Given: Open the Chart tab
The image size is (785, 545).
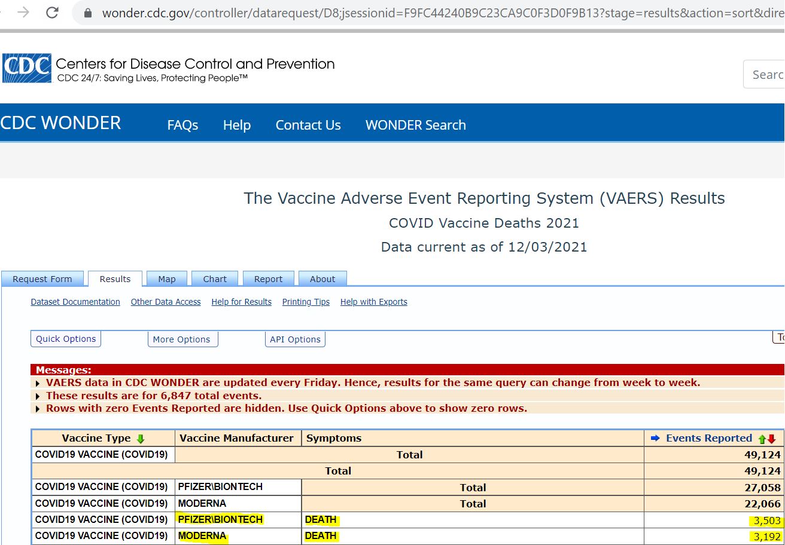Looking at the screenshot, I should pos(215,279).
